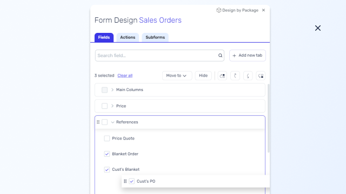This screenshot has height=194, width=346.
Task: Uncheck the Blanket Order checkbox
Action: [x=107, y=154]
